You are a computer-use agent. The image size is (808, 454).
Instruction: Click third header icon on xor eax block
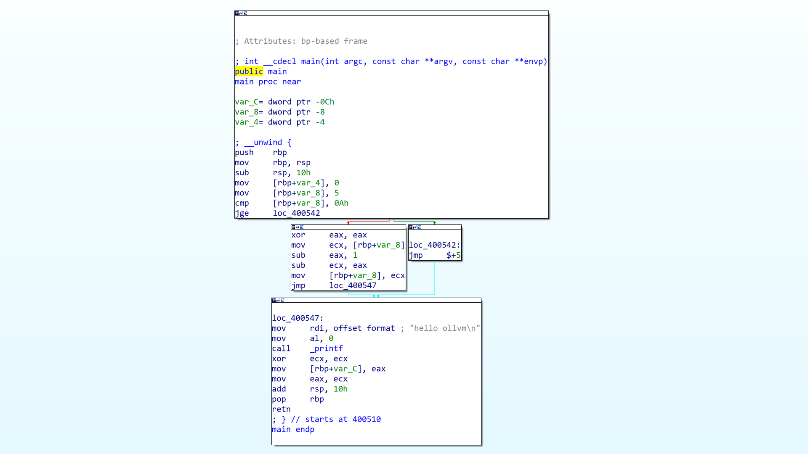pos(302,227)
